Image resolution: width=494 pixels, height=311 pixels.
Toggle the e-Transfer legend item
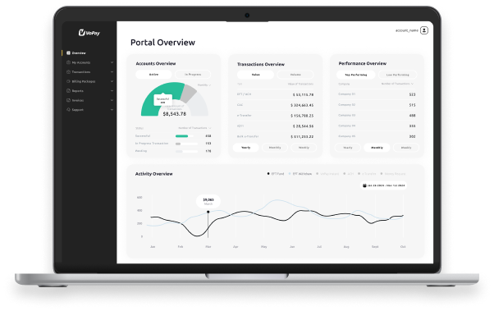click(x=367, y=174)
